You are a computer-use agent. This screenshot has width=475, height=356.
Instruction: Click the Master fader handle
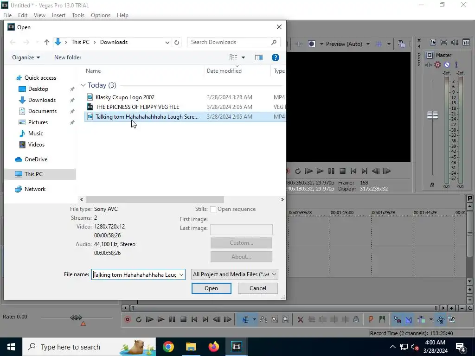432,115
